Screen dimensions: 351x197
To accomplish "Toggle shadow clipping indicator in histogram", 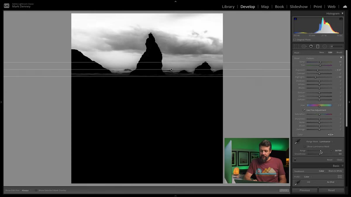I will 295,19.
